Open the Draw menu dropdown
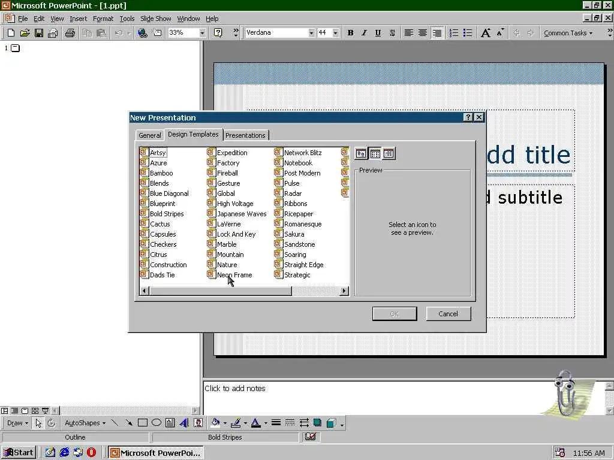 coord(17,423)
